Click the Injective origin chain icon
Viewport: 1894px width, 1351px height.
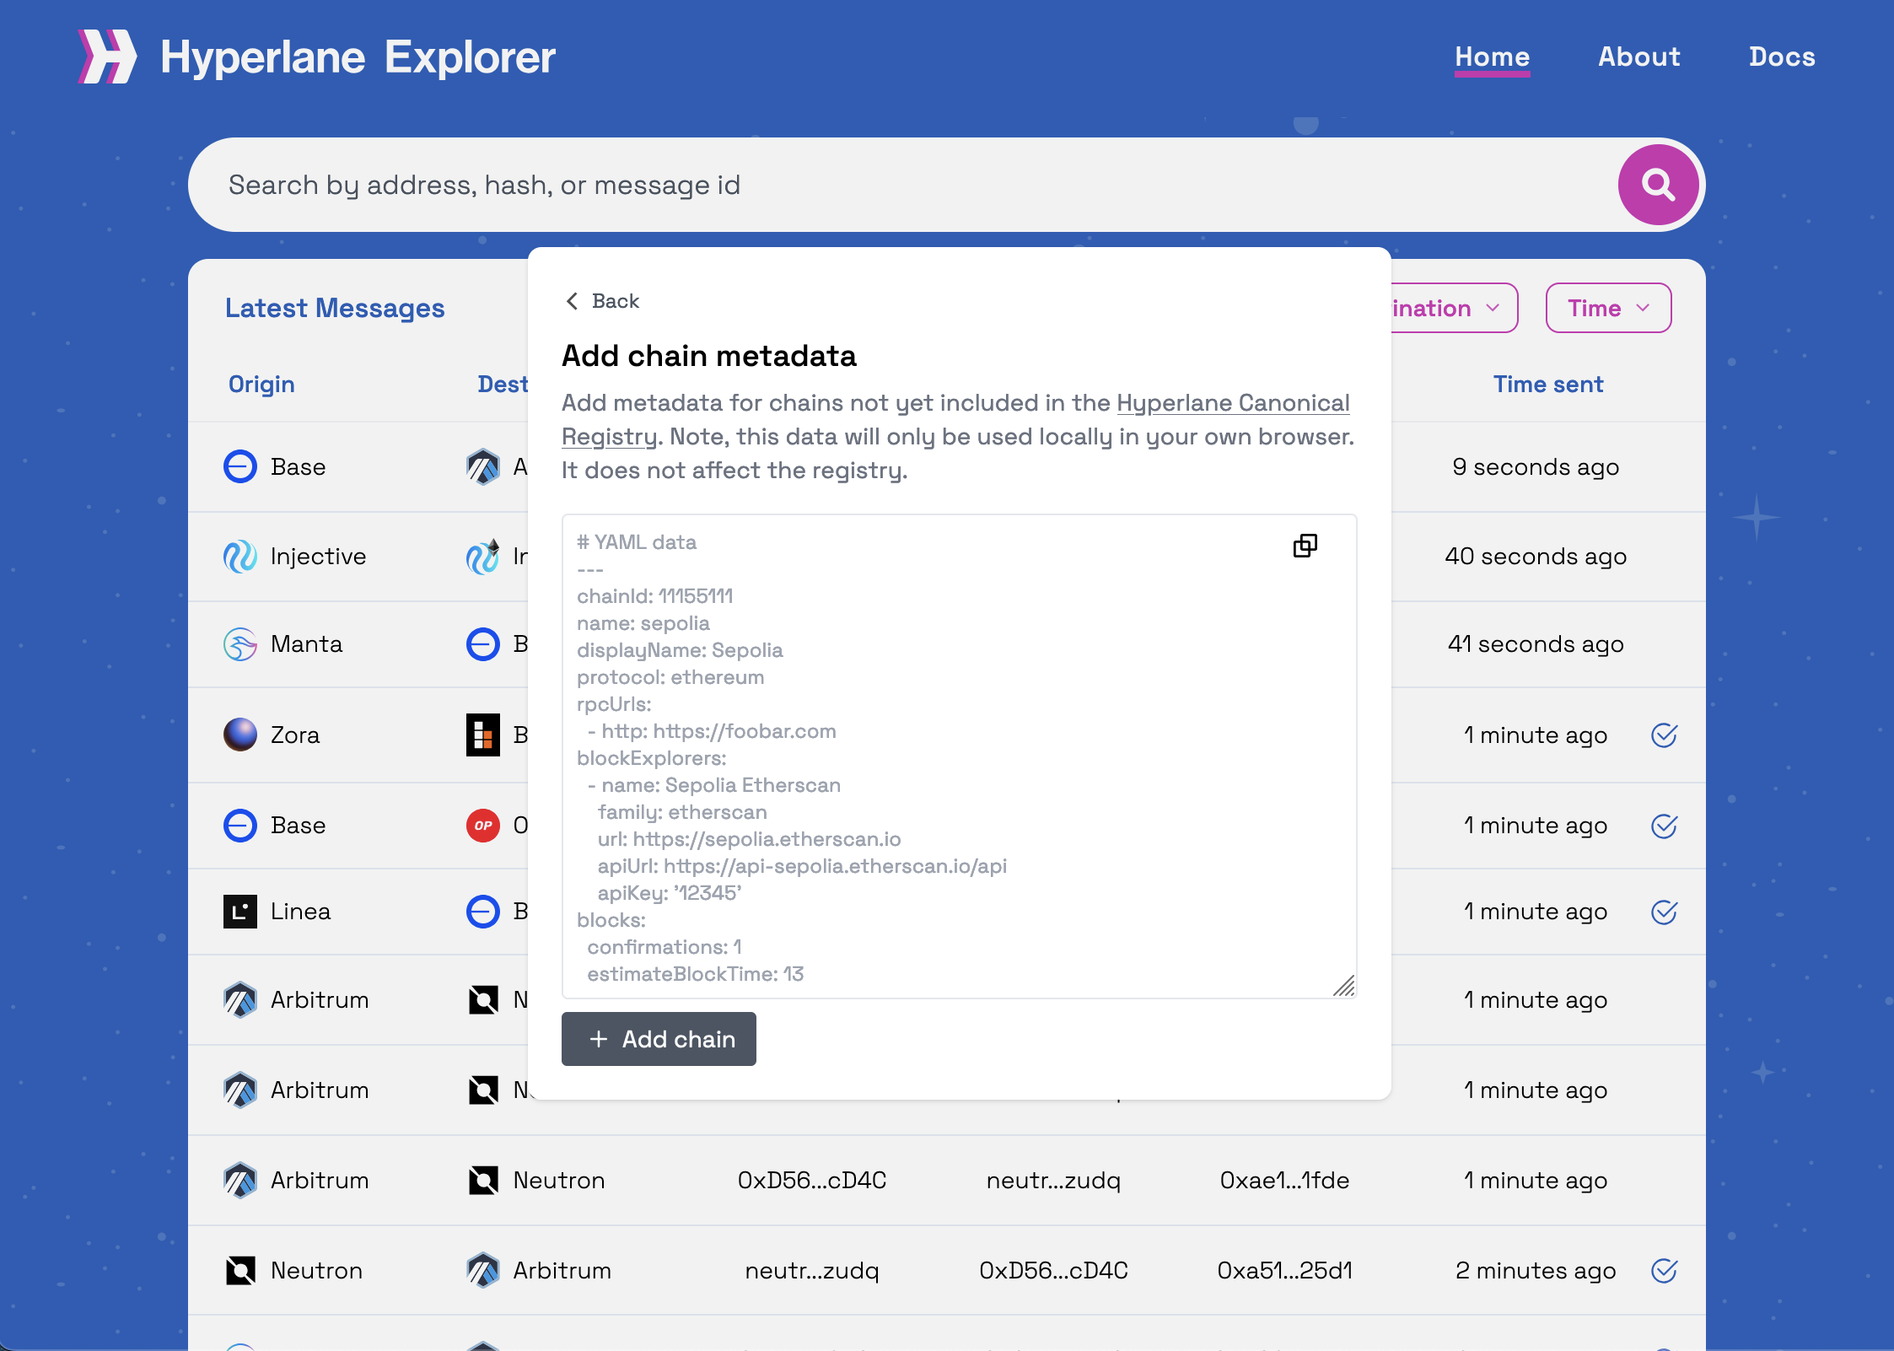pos(240,557)
